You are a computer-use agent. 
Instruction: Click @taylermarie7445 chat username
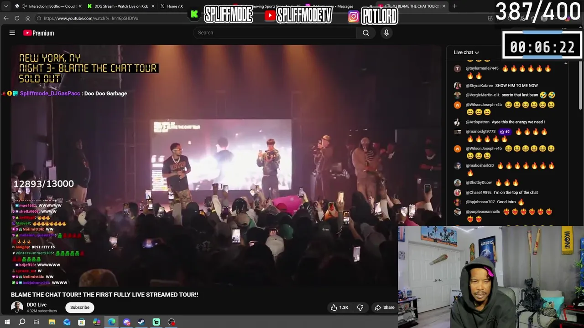482,68
